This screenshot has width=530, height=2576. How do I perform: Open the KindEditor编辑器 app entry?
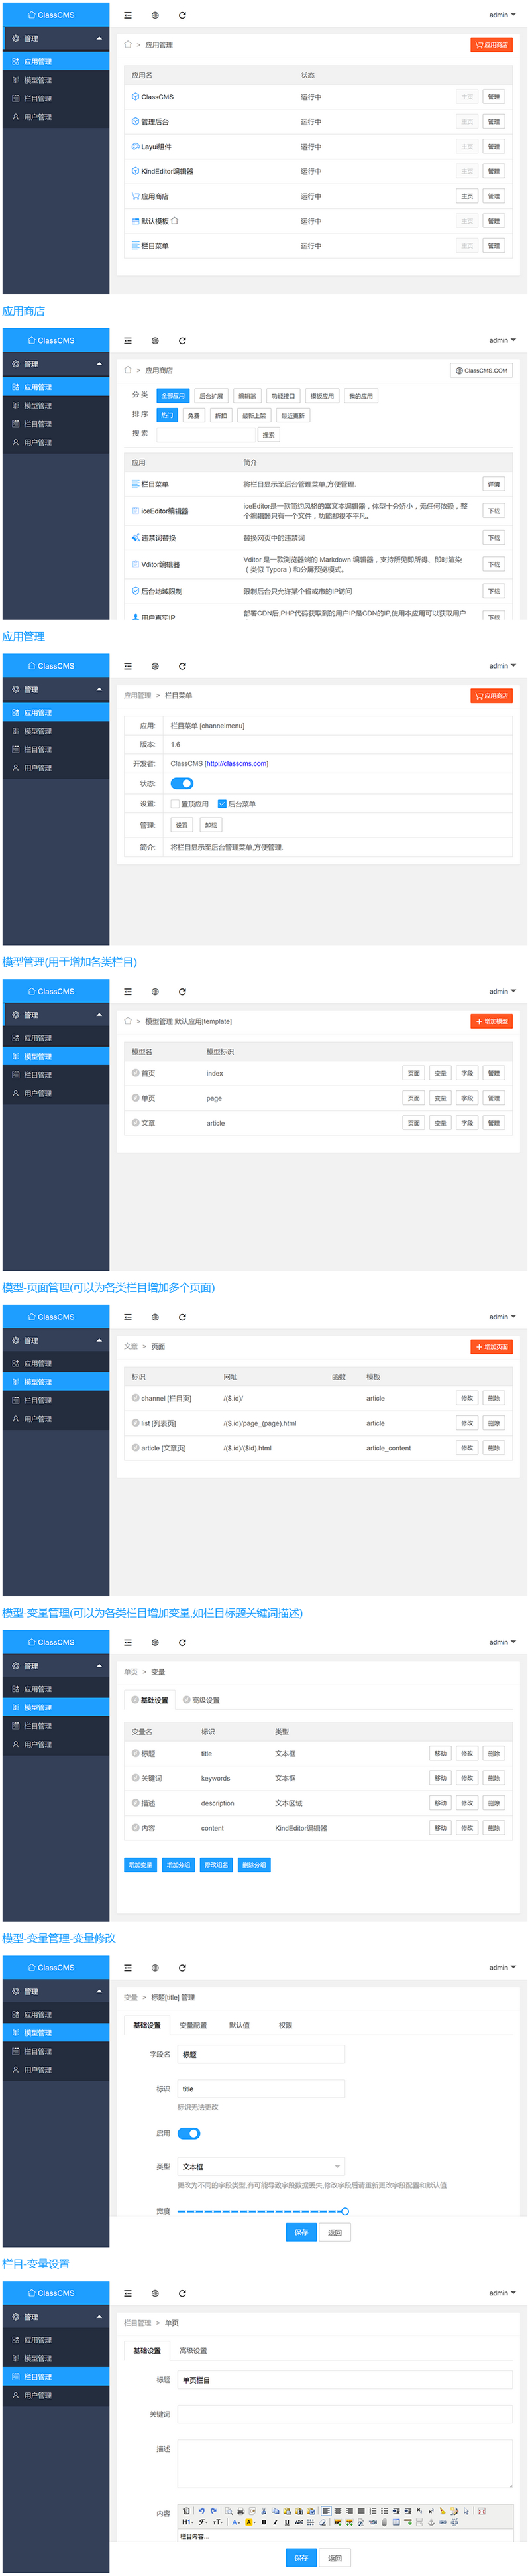pyautogui.click(x=167, y=171)
